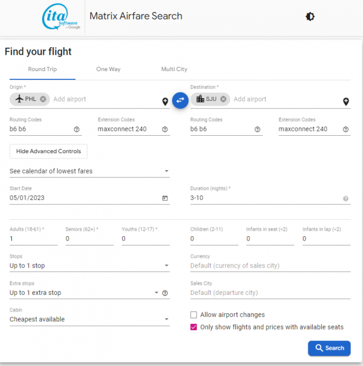Image resolution: width=363 pixels, height=366 pixels.
Task: Expand the Cabin dropdown
Action: (x=89, y=319)
